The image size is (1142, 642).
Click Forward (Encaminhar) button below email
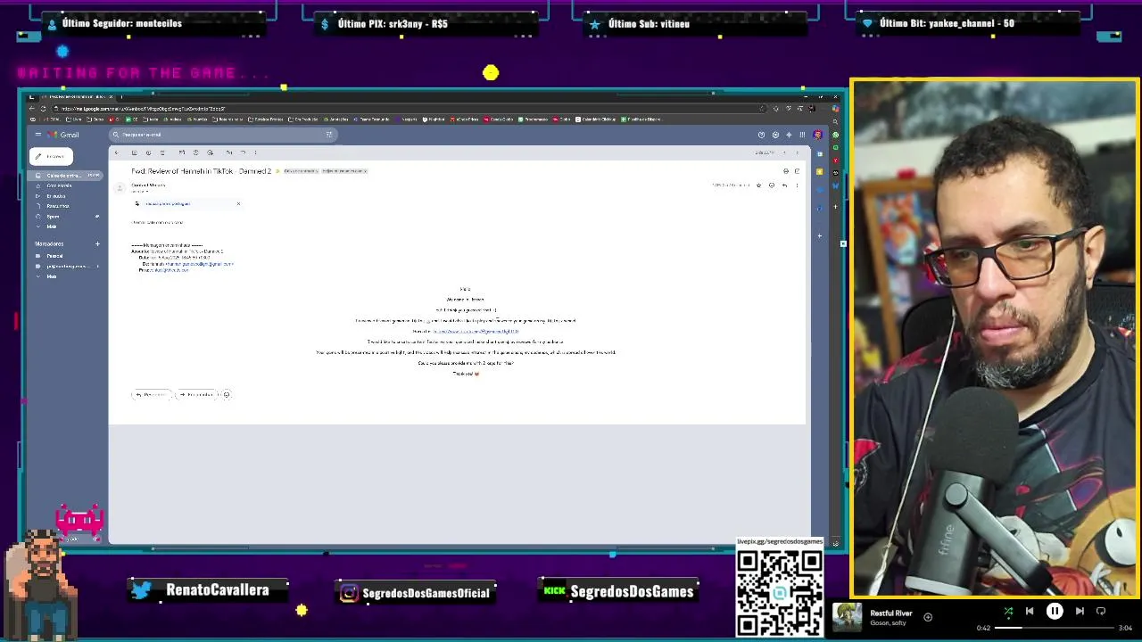pos(196,394)
